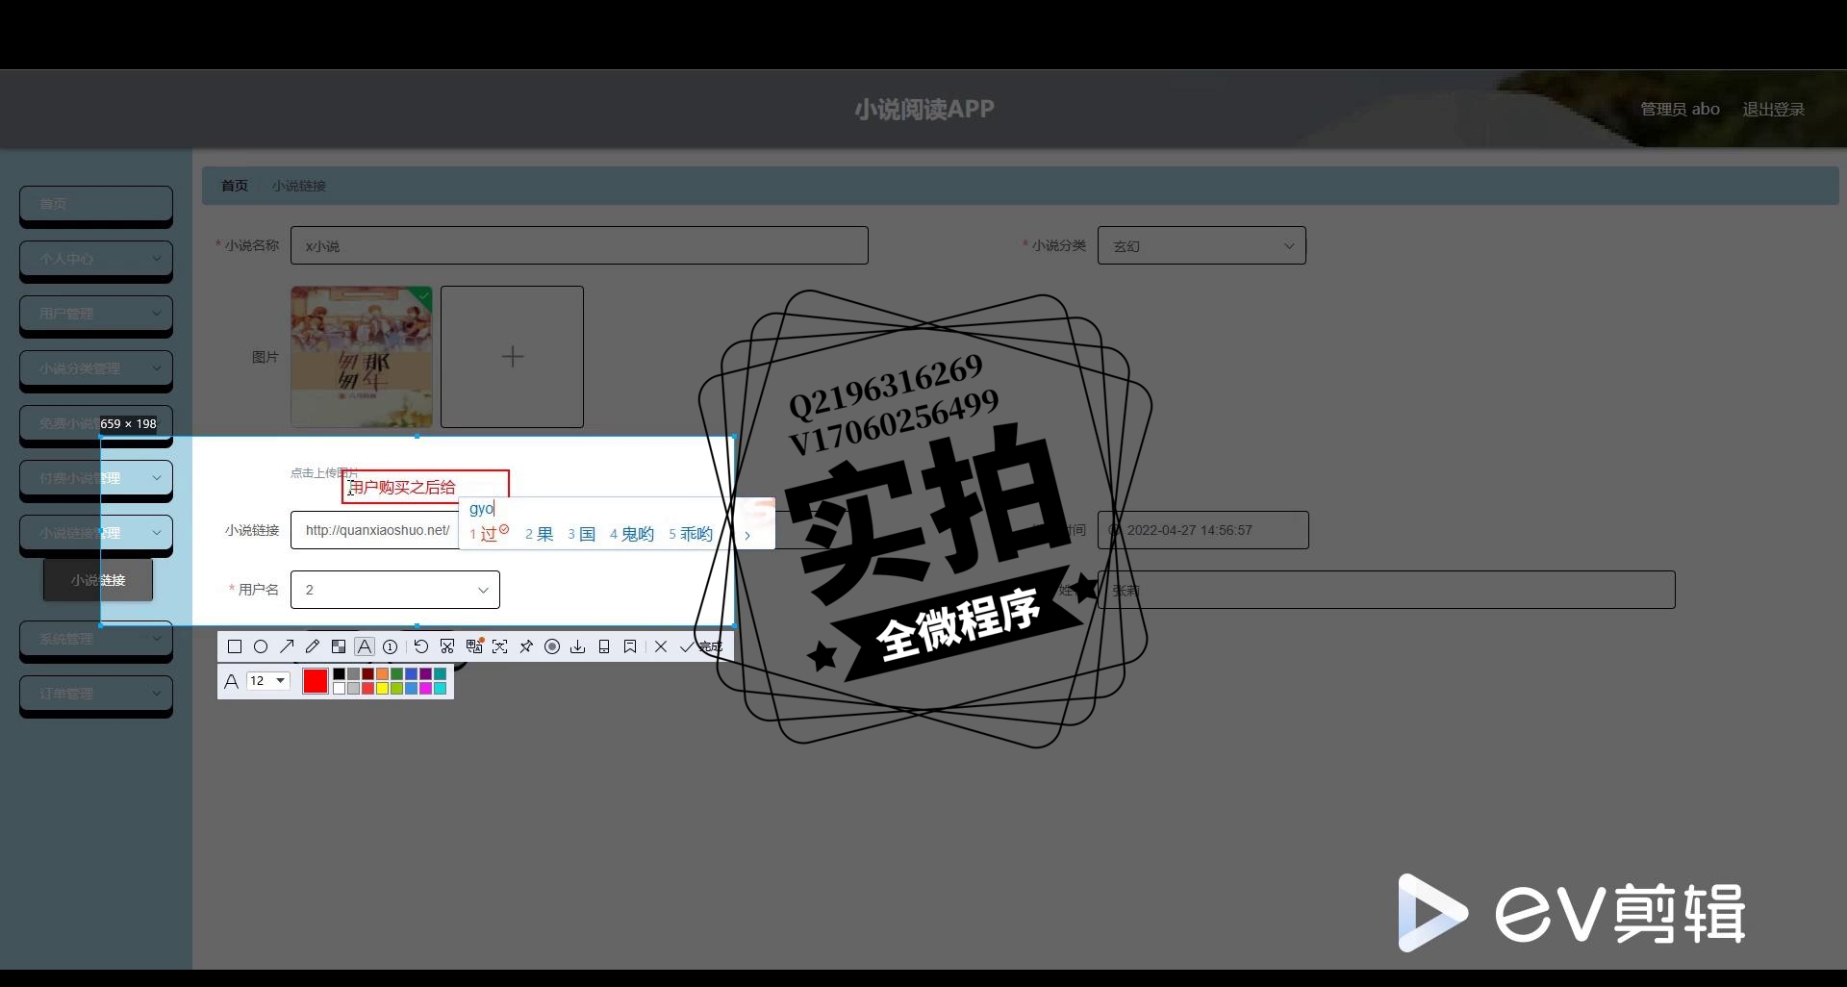
Task: Open the 小说链接 submenu item
Action: tap(98, 580)
